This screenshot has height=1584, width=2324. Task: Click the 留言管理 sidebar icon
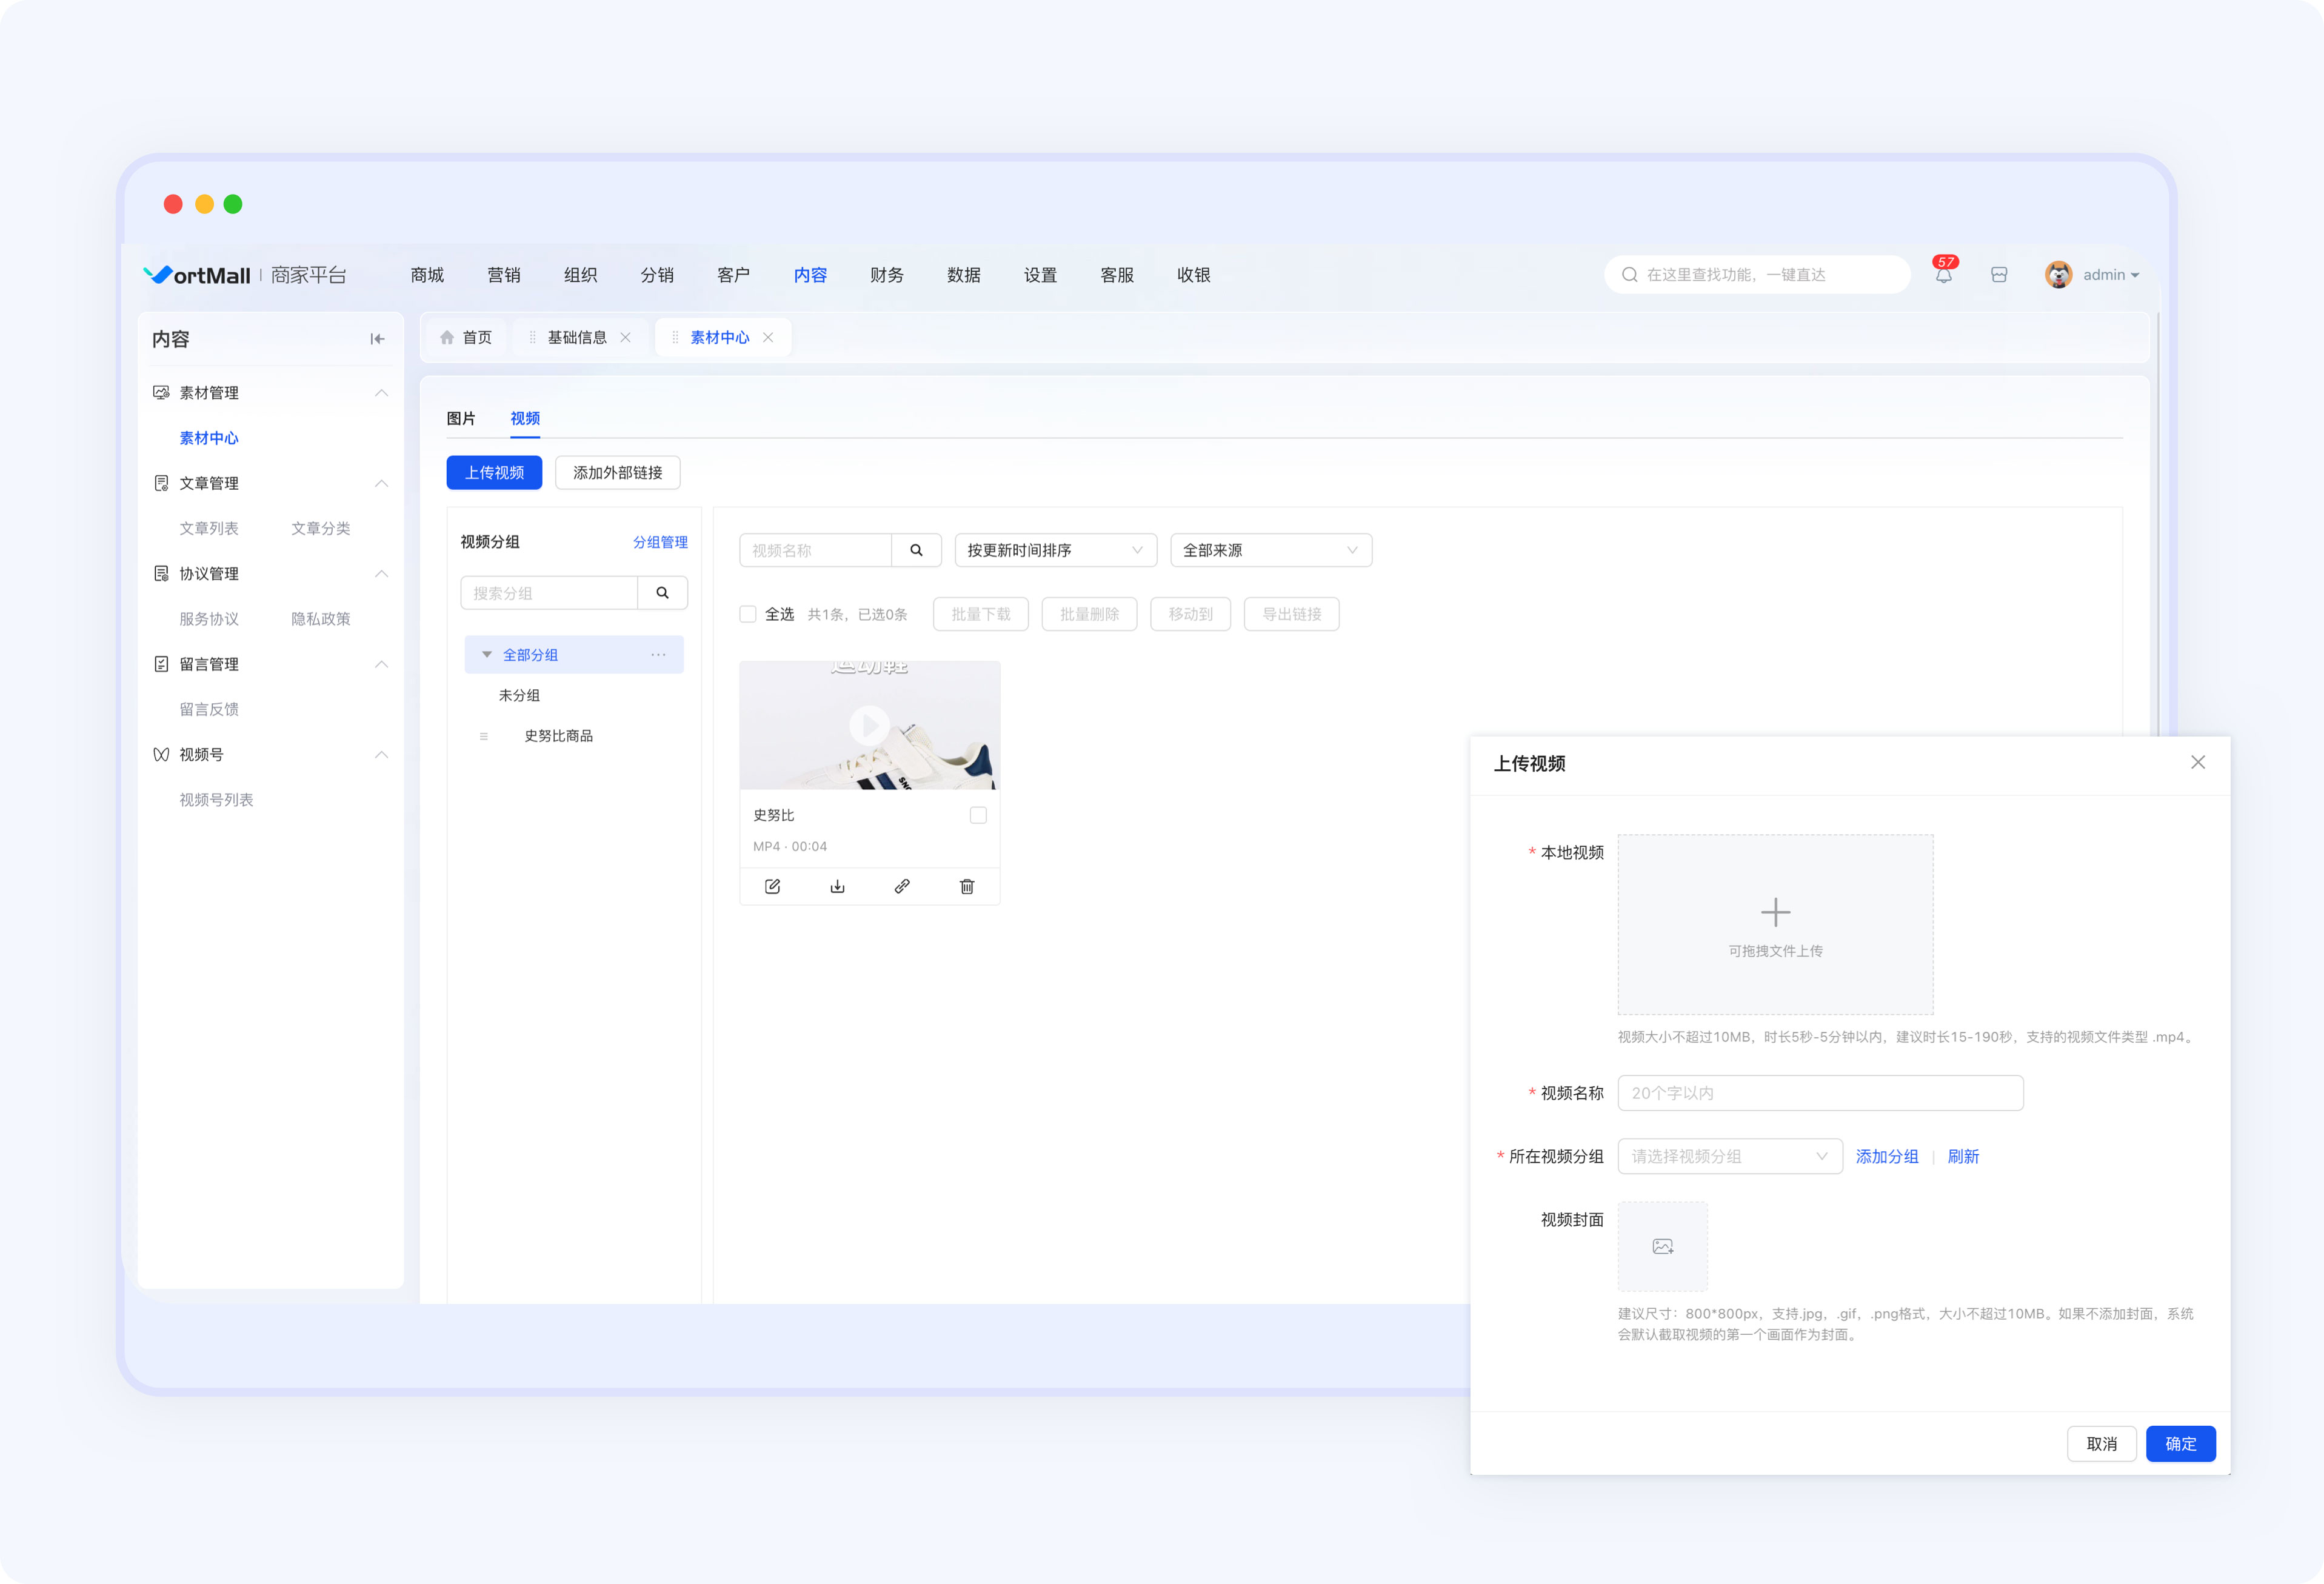point(161,664)
